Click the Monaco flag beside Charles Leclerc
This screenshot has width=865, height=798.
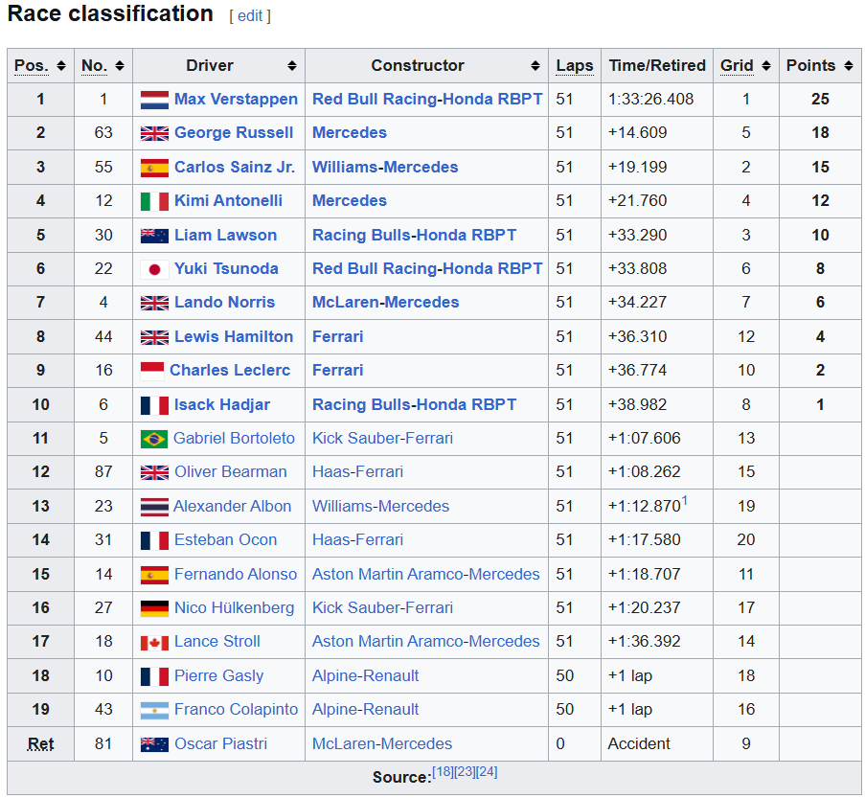pos(152,371)
